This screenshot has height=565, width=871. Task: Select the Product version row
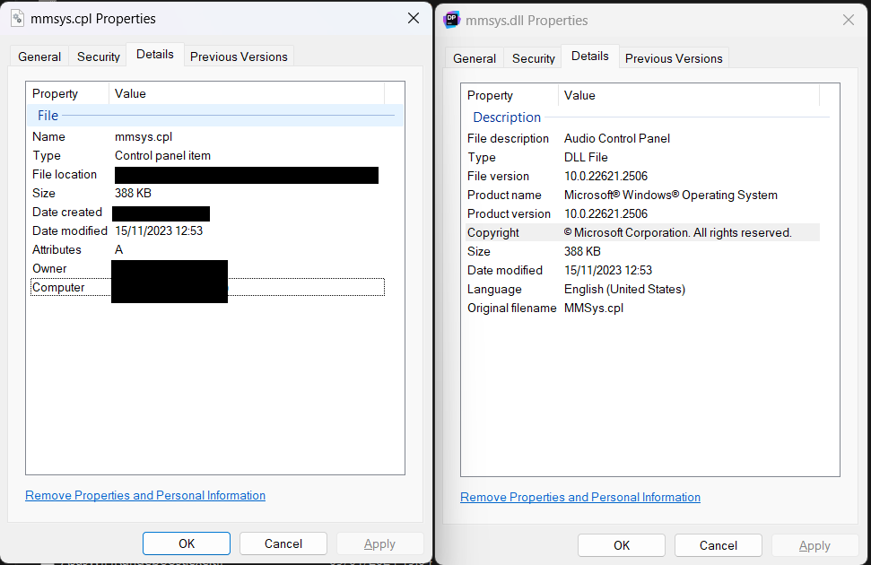pyautogui.click(x=642, y=213)
